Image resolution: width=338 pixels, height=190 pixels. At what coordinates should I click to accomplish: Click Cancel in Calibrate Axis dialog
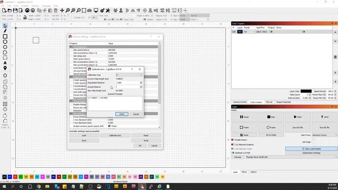[x=136, y=114]
